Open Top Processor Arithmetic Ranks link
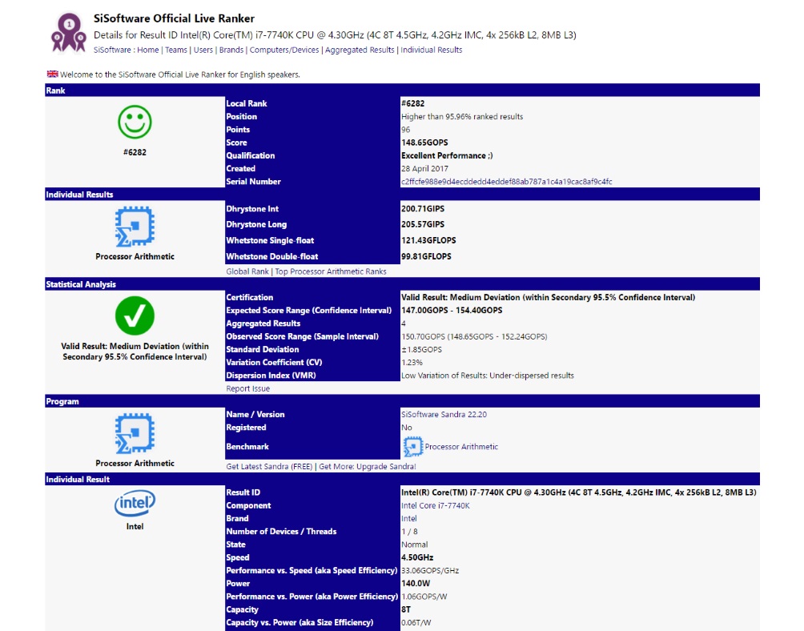804x631 pixels. click(x=331, y=271)
